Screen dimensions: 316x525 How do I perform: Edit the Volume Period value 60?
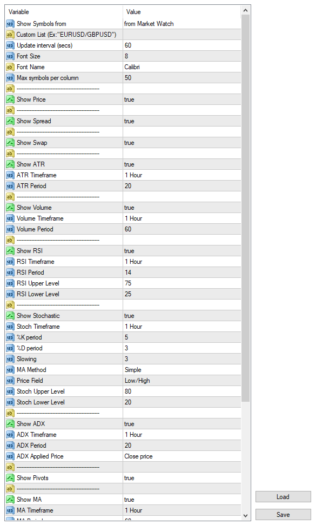(x=182, y=229)
